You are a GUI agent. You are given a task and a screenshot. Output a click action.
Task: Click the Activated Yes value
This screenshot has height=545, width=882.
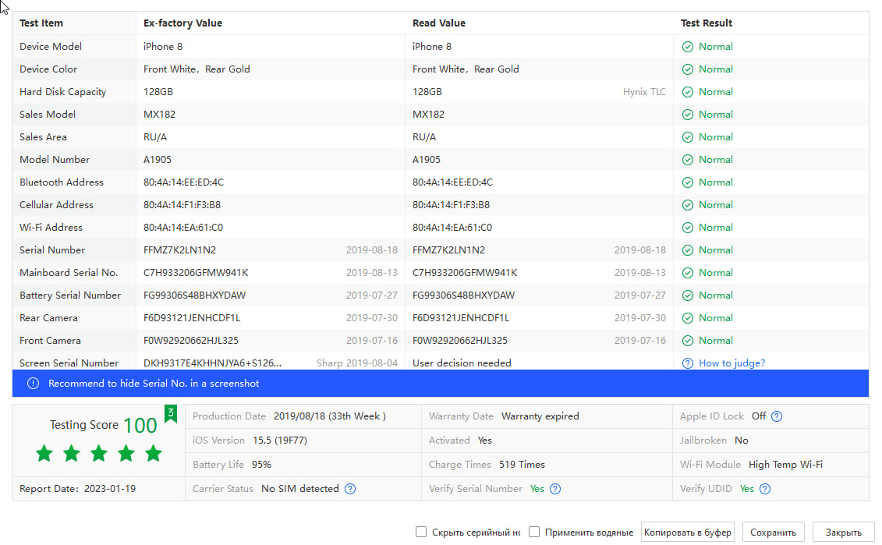485,441
